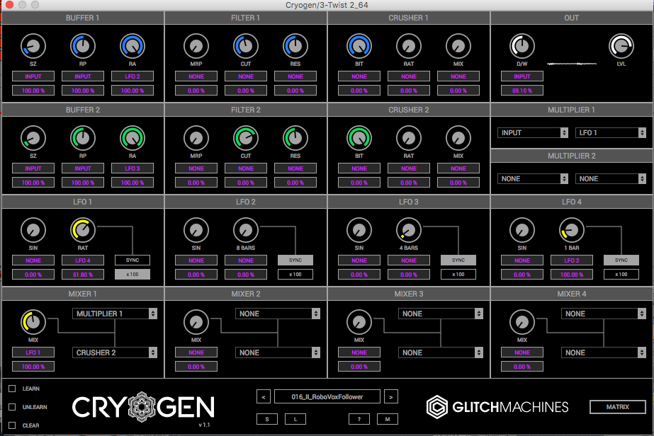Click LFO 1 RAT LFO 4 modulation source
Screen dimensions: 654x436
click(83, 260)
